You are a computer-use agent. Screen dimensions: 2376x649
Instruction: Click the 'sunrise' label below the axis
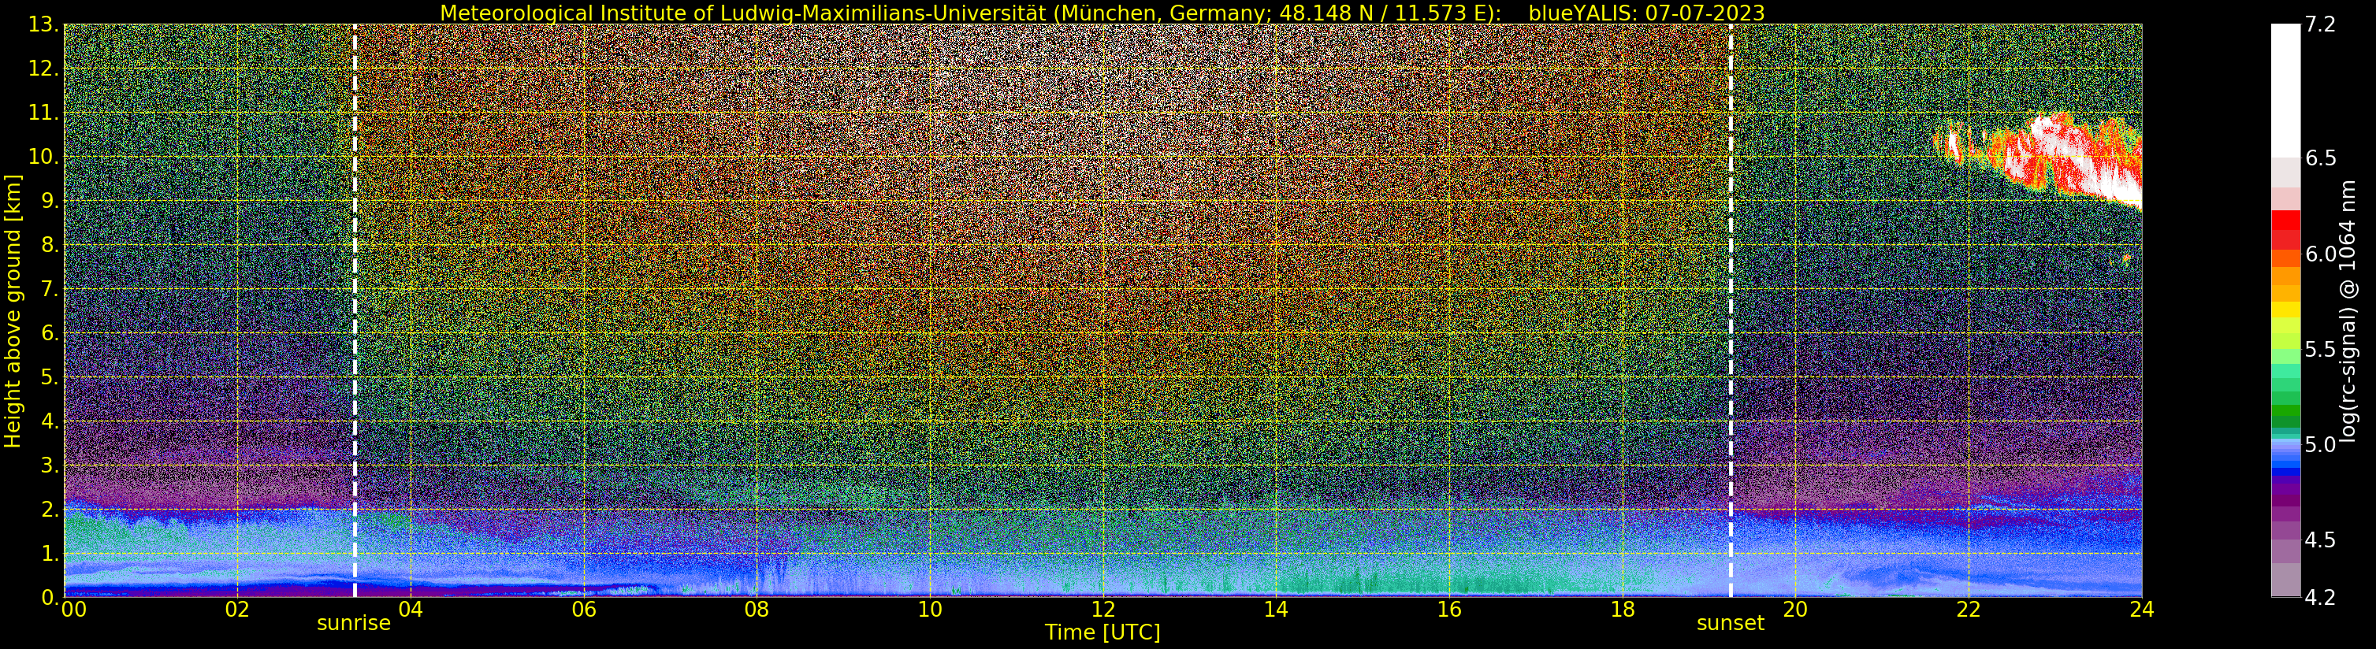tap(354, 623)
